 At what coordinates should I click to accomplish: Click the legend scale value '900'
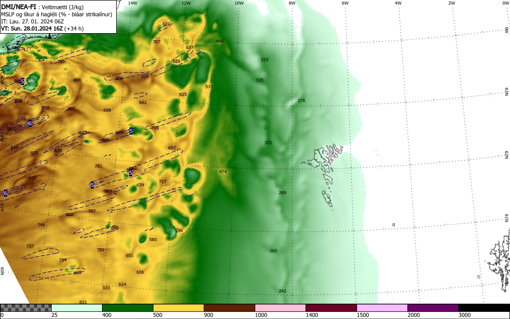209,315
